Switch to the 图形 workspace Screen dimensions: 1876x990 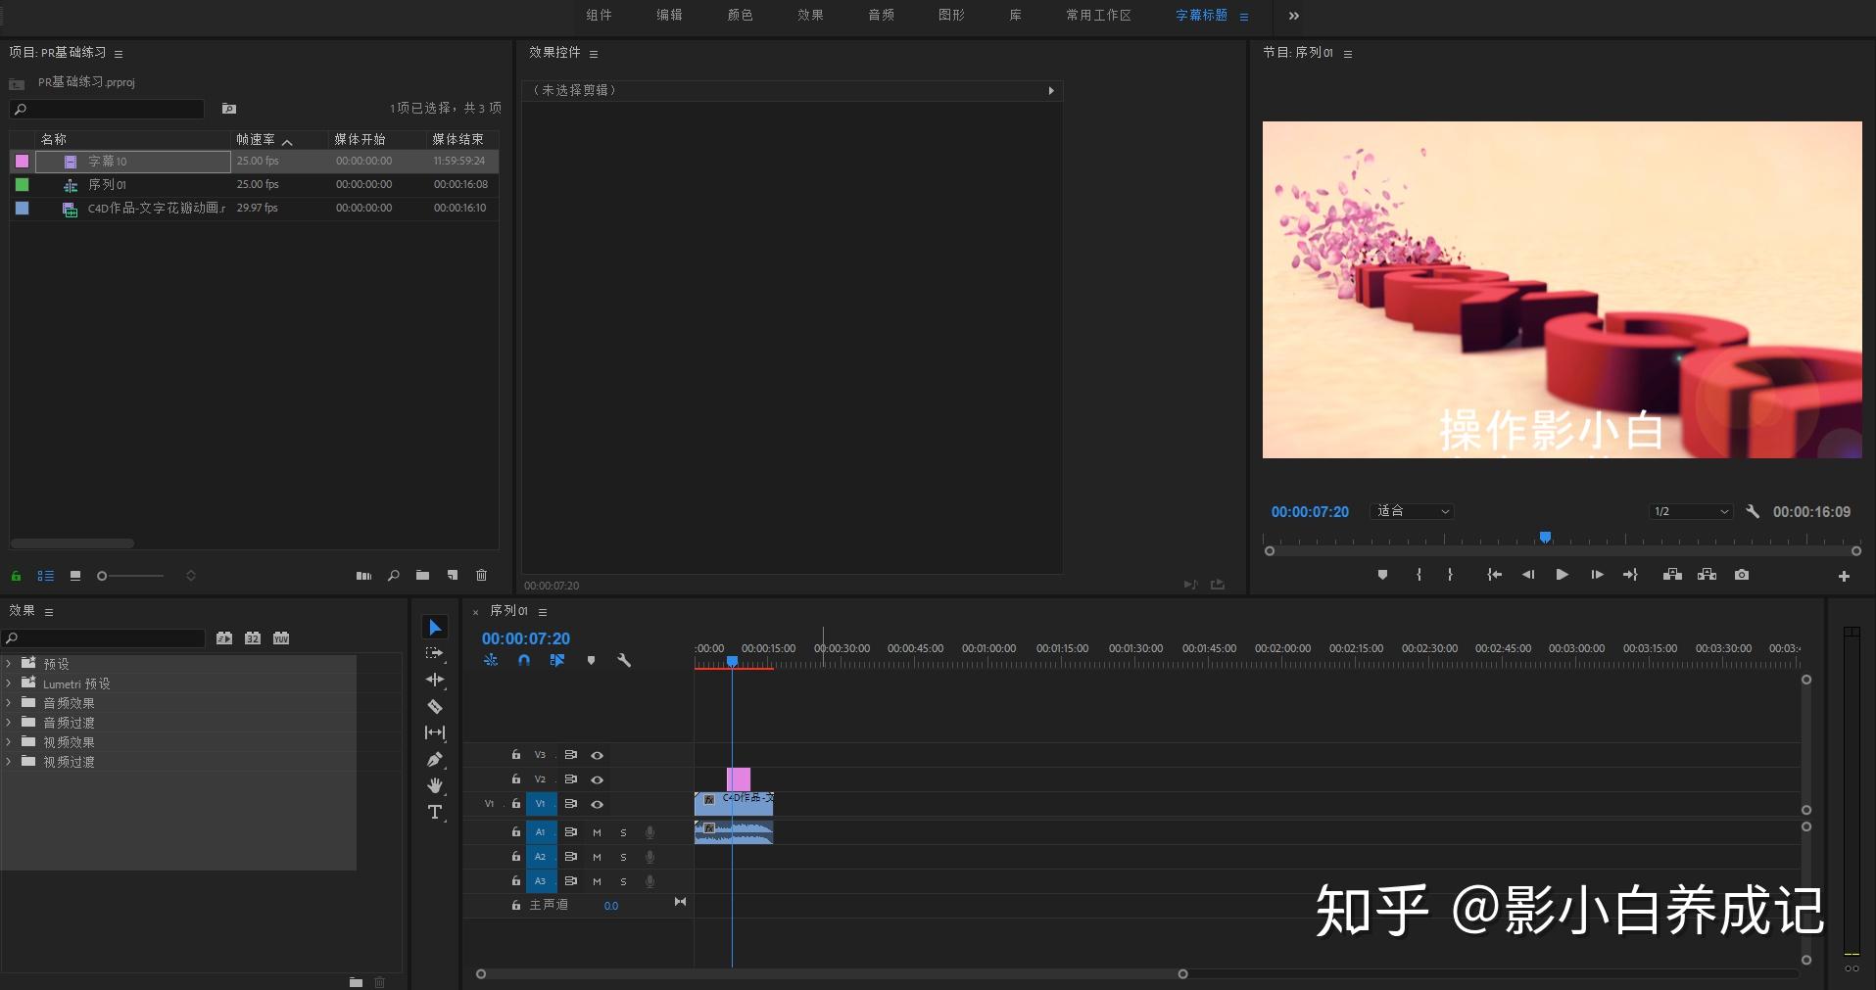point(951,15)
